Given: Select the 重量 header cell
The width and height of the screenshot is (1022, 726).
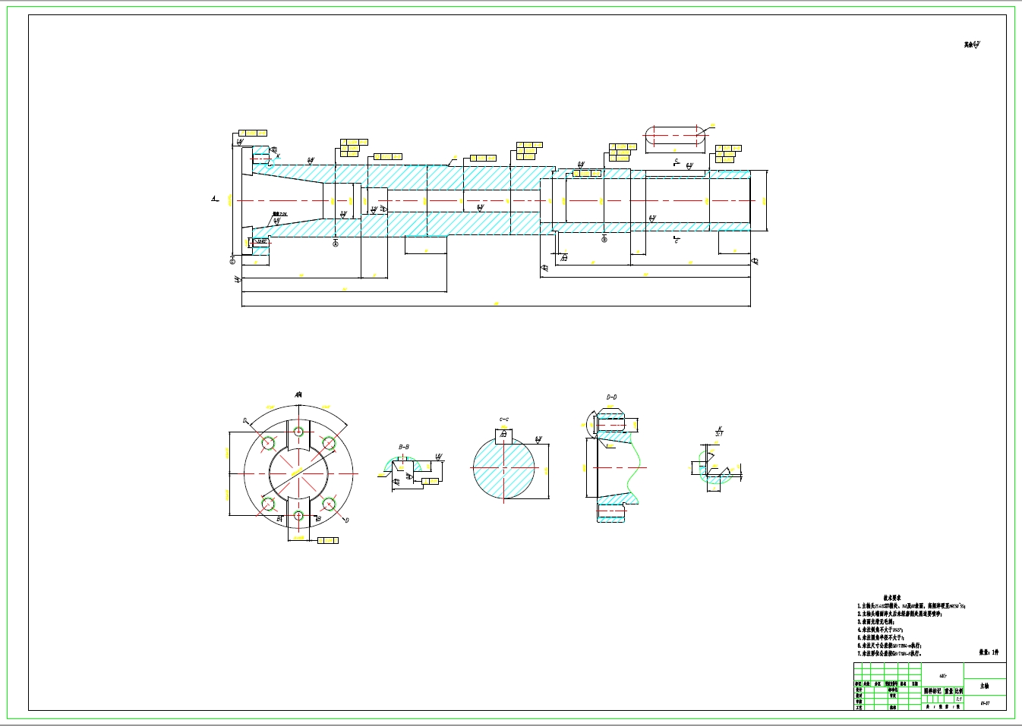Looking at the screenshot, I should point(948,691).
